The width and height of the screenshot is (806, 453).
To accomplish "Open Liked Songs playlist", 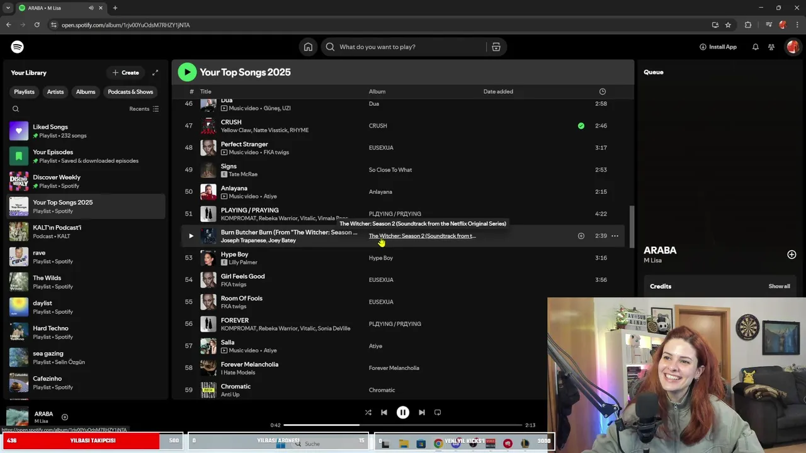I will click(x=86, y=131).
